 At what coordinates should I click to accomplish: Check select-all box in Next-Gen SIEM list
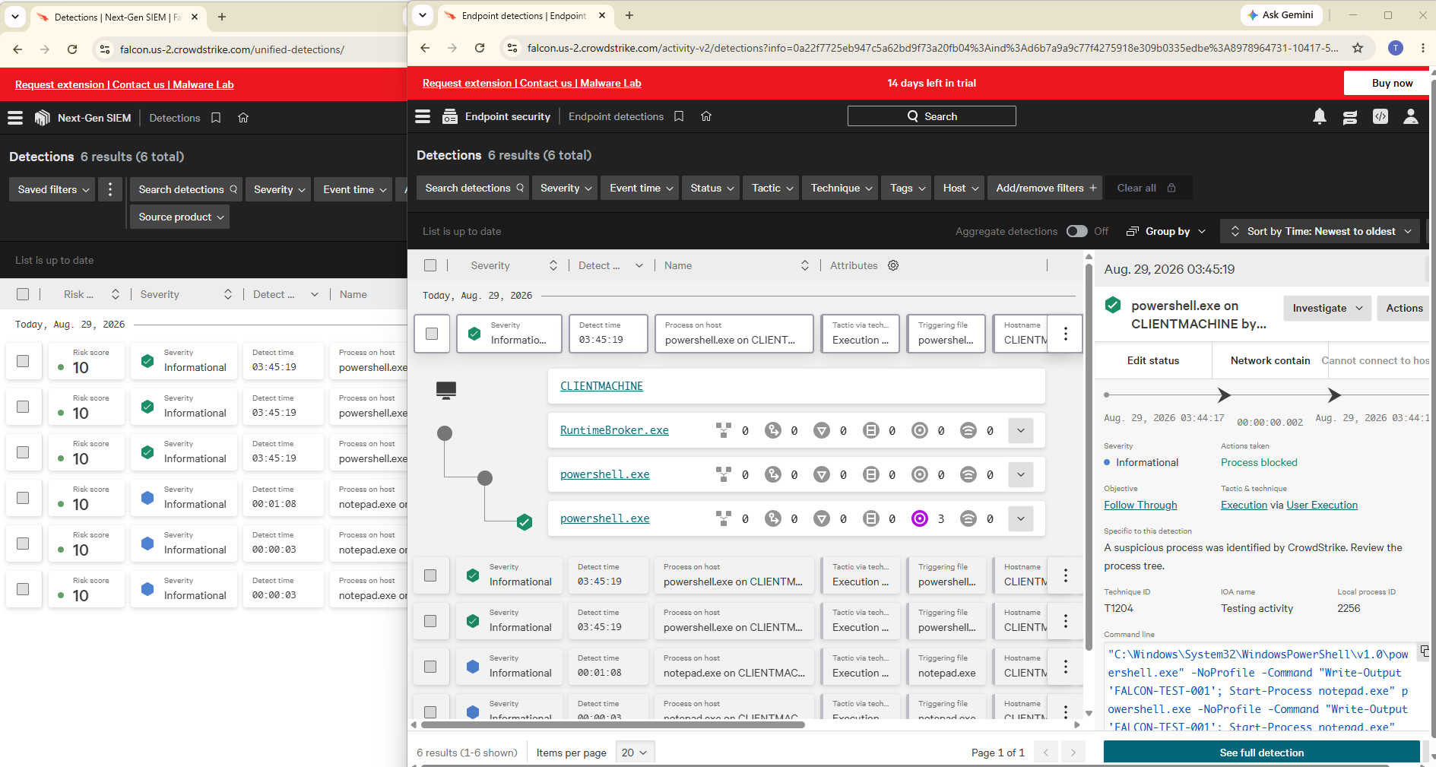23,294
